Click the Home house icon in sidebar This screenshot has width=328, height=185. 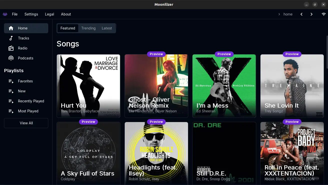tap(11, 28)
